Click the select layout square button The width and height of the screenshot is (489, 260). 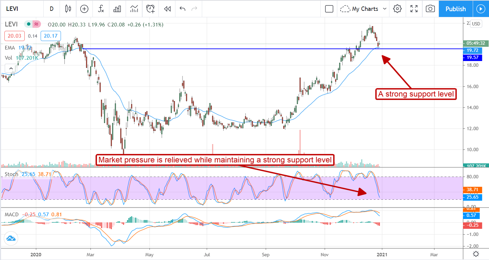329,9
